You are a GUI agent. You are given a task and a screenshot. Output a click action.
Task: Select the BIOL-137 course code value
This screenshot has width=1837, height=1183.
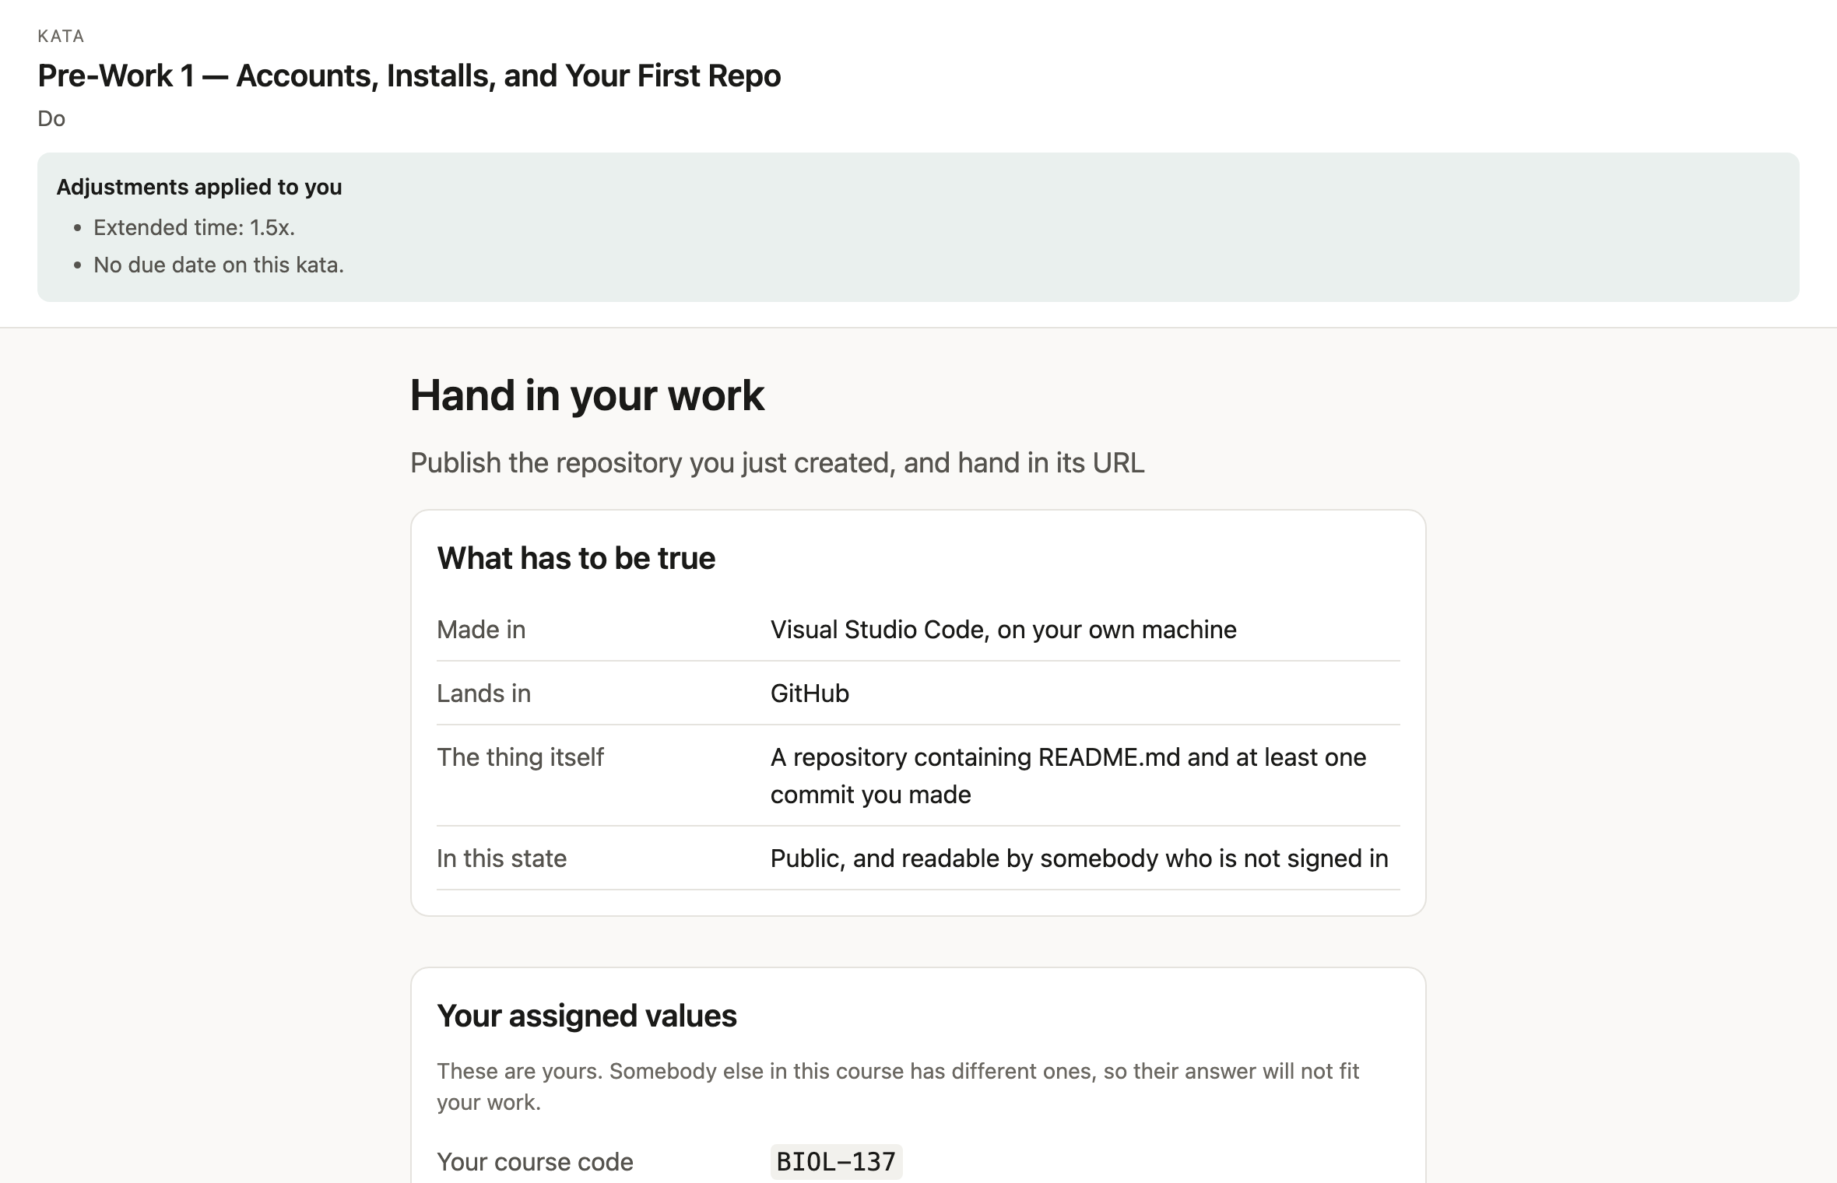point(836,1161)
